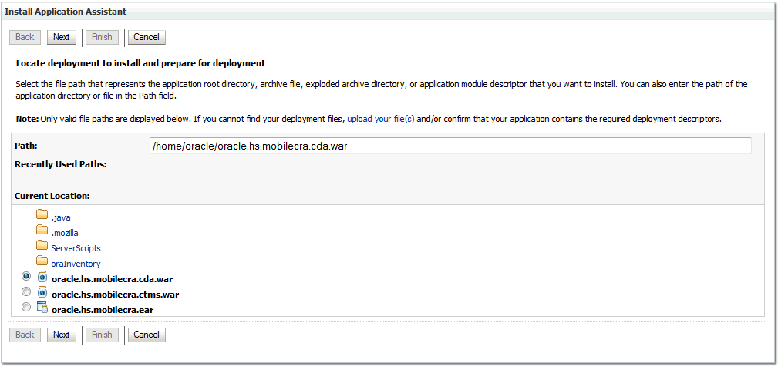The width and height of the screenshot is (778, 367).
Task: Click the bottom Cancel button
Action: pos(147,335)
